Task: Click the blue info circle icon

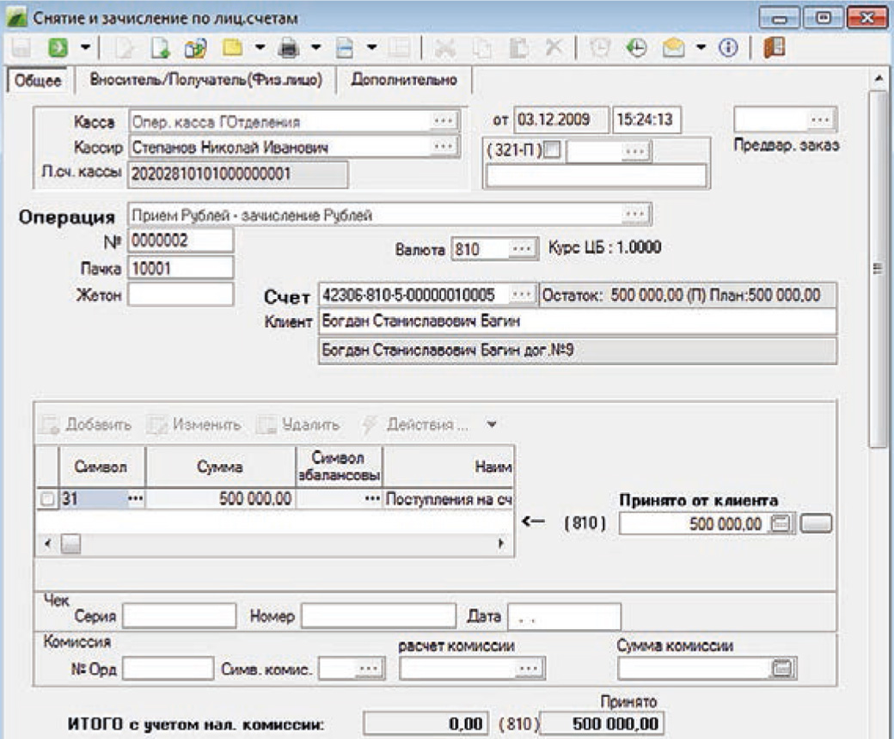Action: click(726, 50)
